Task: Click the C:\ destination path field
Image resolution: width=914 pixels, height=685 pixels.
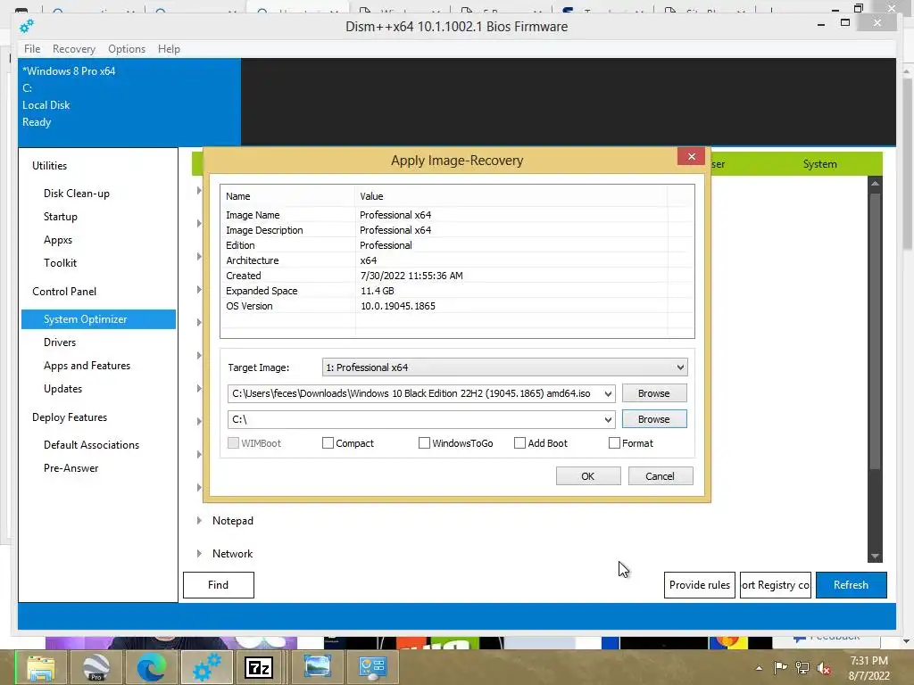Action: pos(415,419)
